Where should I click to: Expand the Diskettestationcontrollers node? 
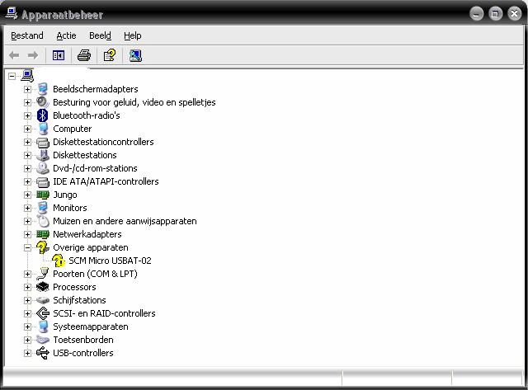point(27,142)
